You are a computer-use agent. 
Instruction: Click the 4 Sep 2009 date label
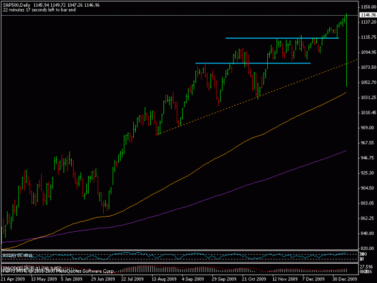193,279
